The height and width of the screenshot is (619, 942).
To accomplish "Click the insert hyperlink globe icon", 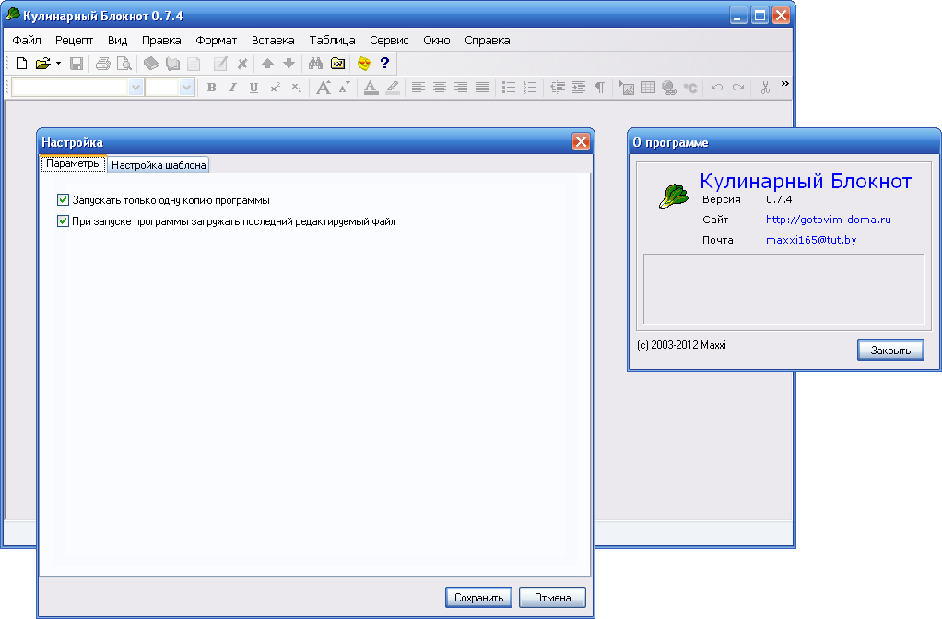I will click(668, 88).
